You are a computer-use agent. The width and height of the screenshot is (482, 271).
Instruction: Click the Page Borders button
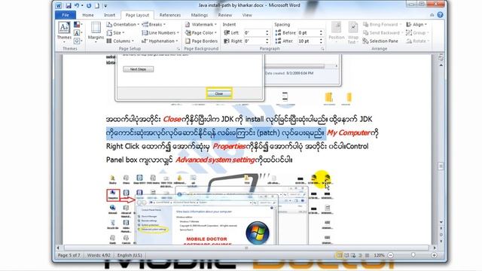click(202, 41)
